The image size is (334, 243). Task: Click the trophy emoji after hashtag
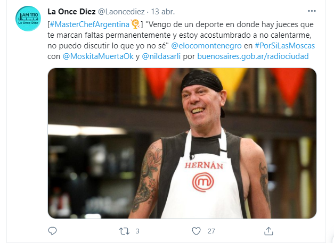[x=135, y=24]
